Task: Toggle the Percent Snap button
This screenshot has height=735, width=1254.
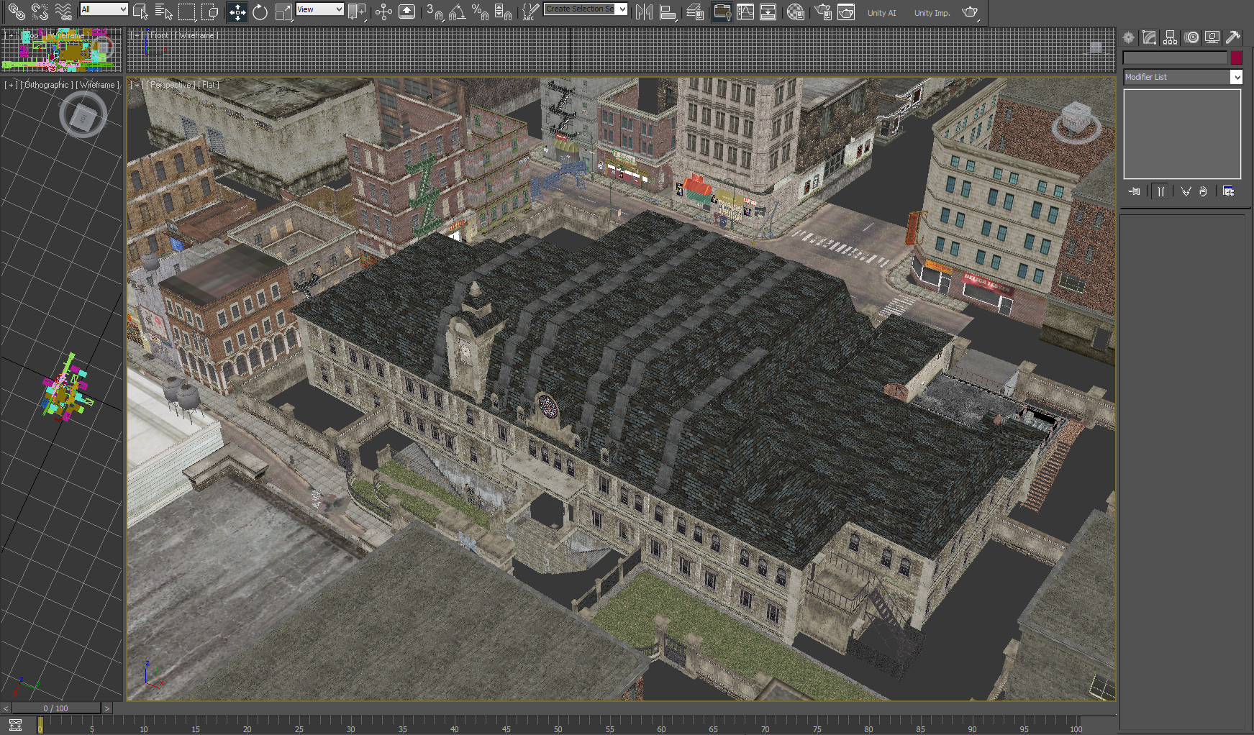Action: [480, 12]
